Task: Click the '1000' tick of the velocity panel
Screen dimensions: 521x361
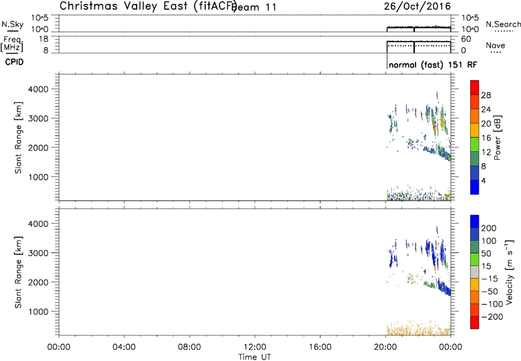Action: pos(38,311)
